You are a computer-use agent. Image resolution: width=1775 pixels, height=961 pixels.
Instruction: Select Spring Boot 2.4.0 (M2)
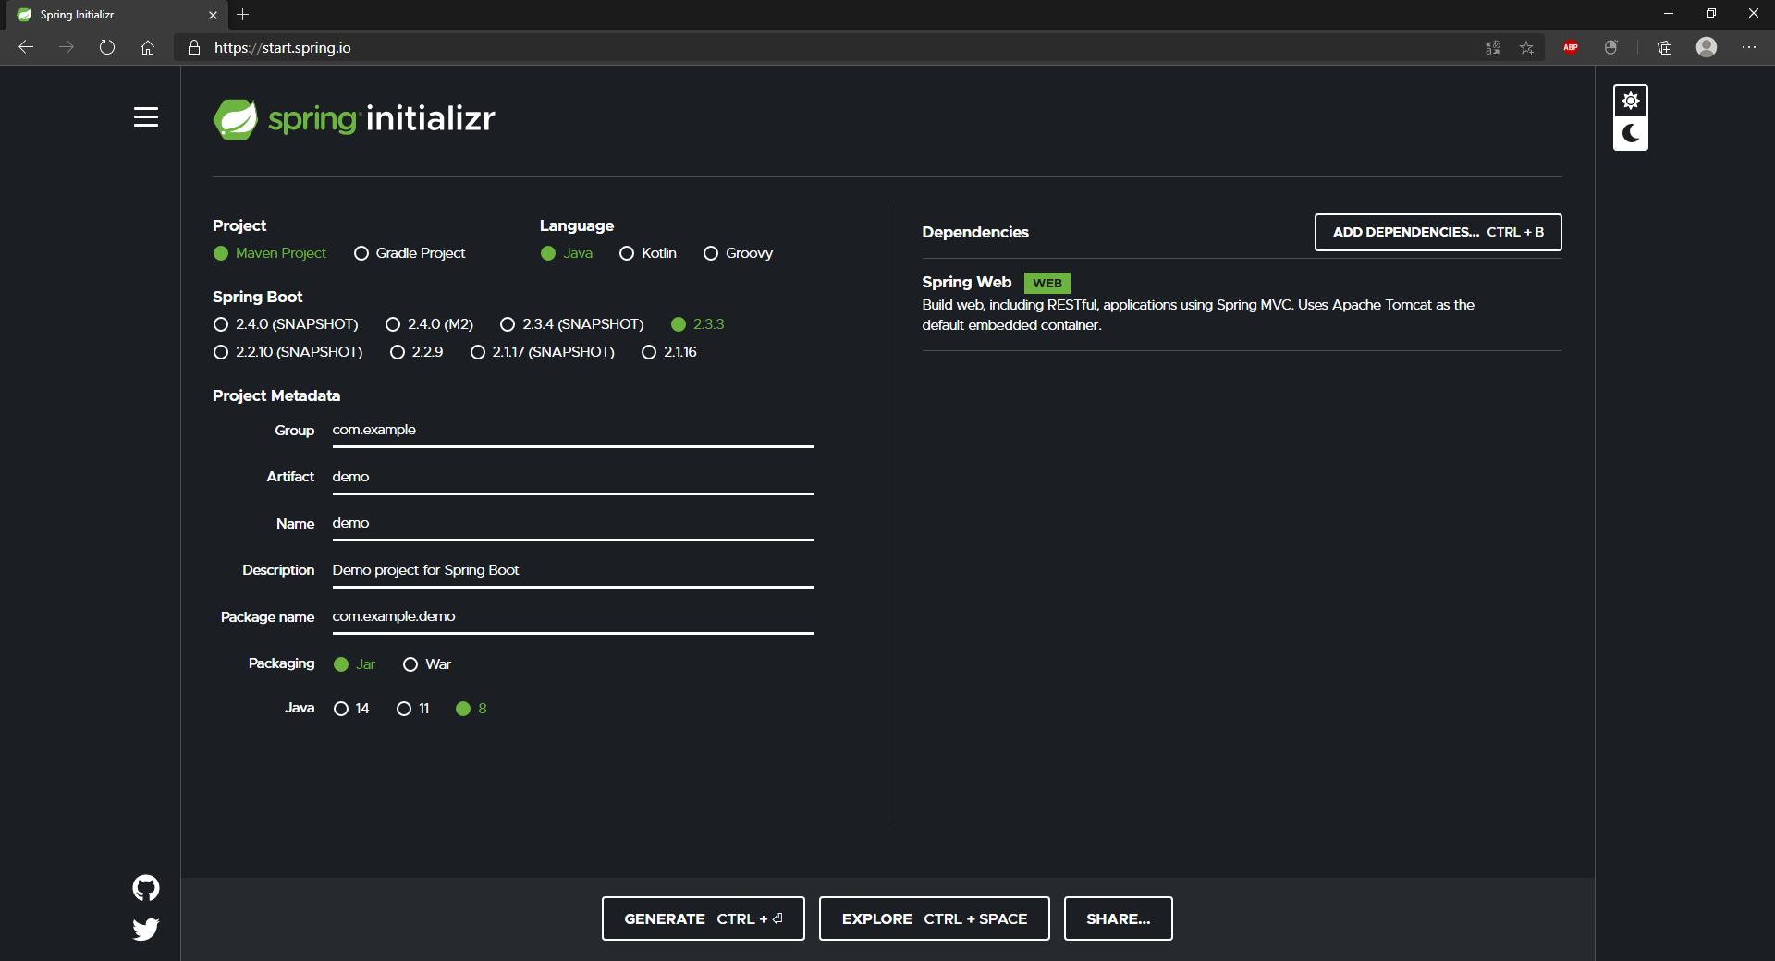[429, 324]
